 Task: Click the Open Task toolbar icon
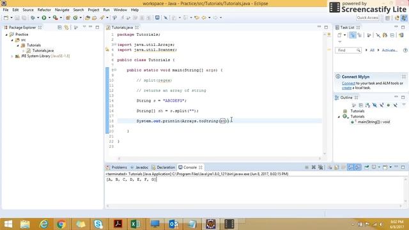pyautogui.click(x=95, y=18)
